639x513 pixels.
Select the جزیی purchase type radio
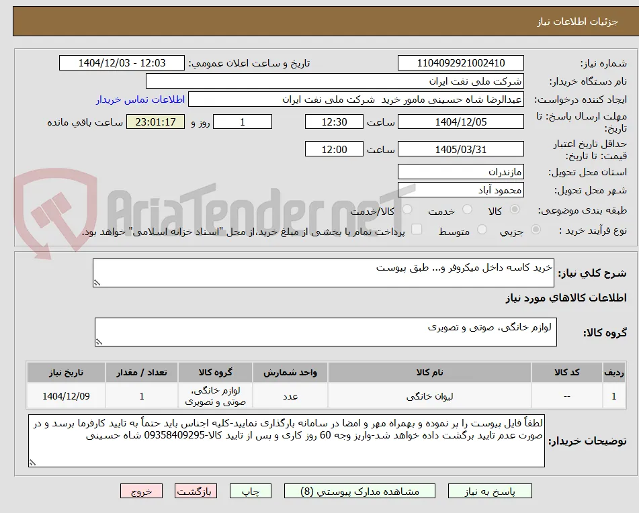click(536, 230)
